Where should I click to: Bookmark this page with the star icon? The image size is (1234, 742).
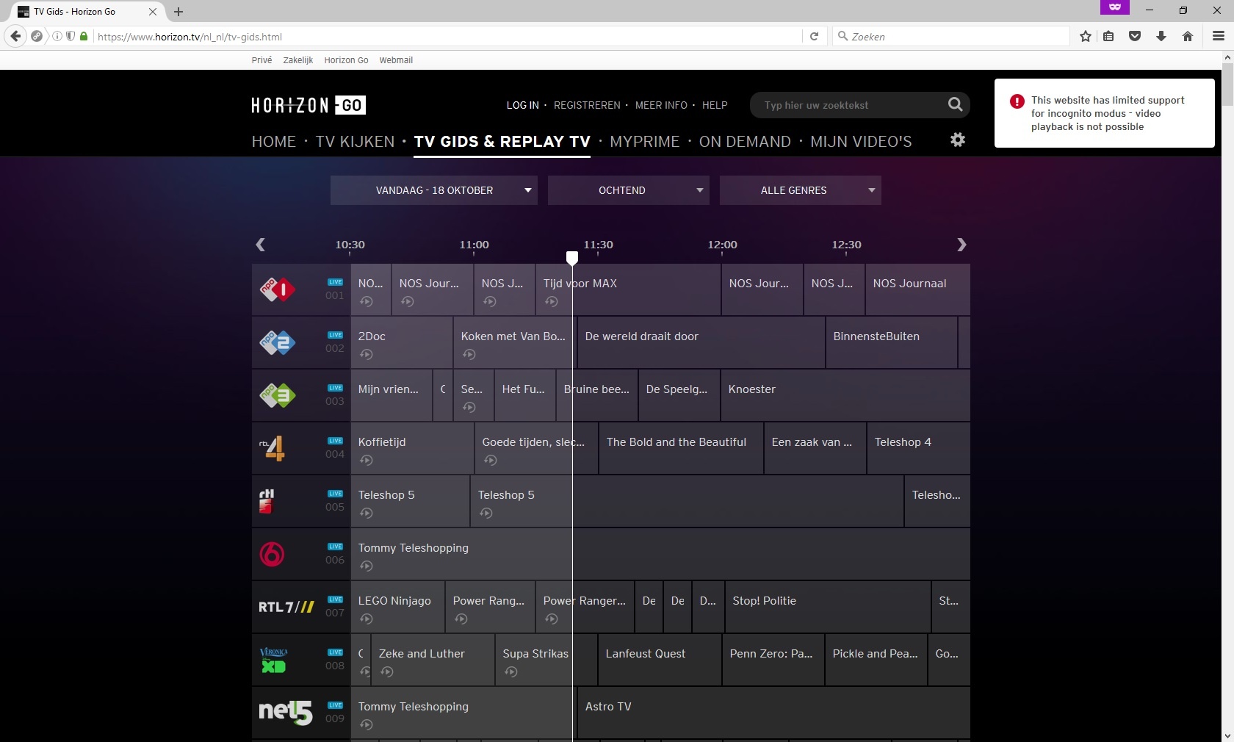coord(1086,36)
